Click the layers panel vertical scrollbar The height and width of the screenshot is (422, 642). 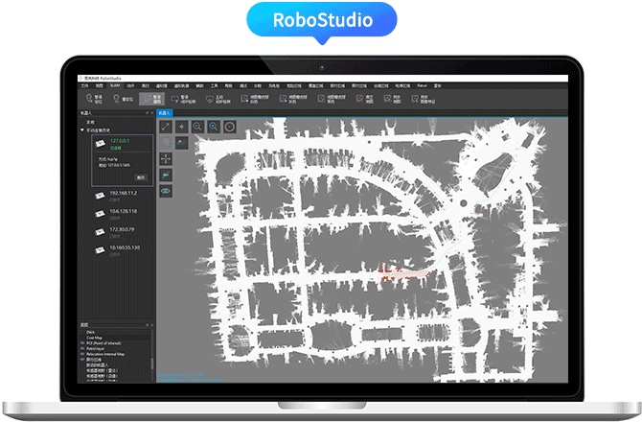151,364
